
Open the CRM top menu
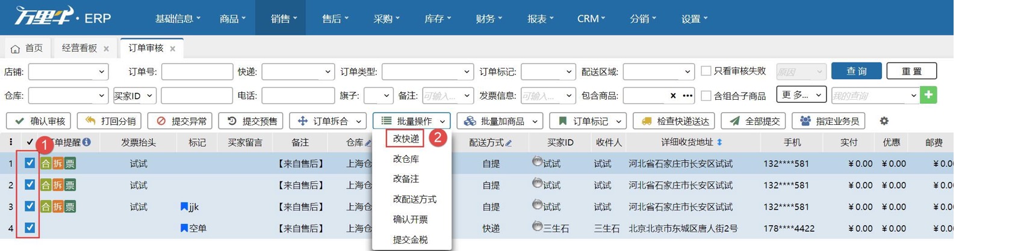click(591, 19)
